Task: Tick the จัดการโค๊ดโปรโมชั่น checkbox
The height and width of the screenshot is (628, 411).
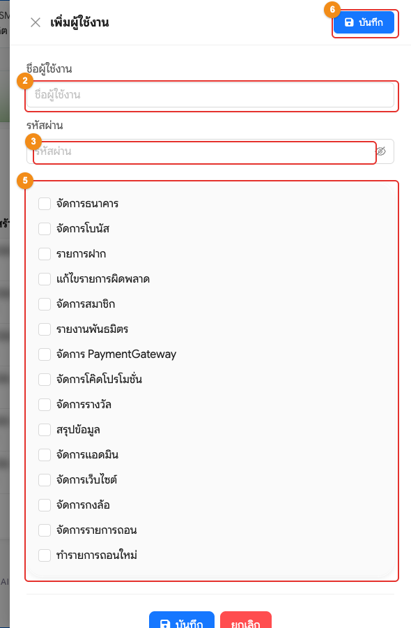Action: click(45, 380)
